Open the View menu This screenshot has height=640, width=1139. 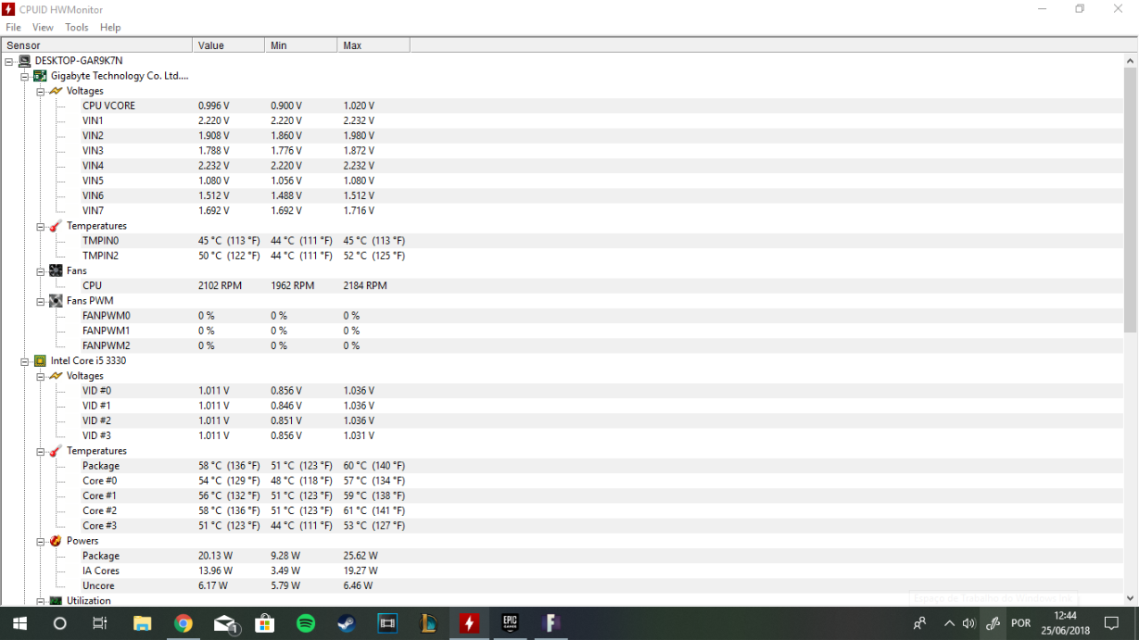pyautogui.click(x=43, y=28)
